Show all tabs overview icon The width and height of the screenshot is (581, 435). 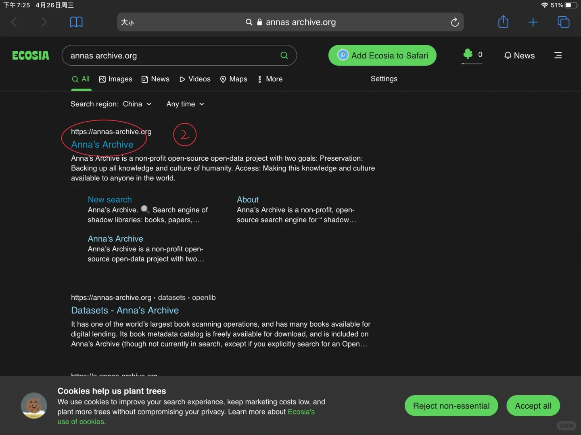click(563, 22)
